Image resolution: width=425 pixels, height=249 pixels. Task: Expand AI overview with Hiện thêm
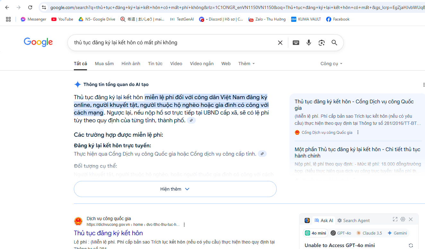175,189
